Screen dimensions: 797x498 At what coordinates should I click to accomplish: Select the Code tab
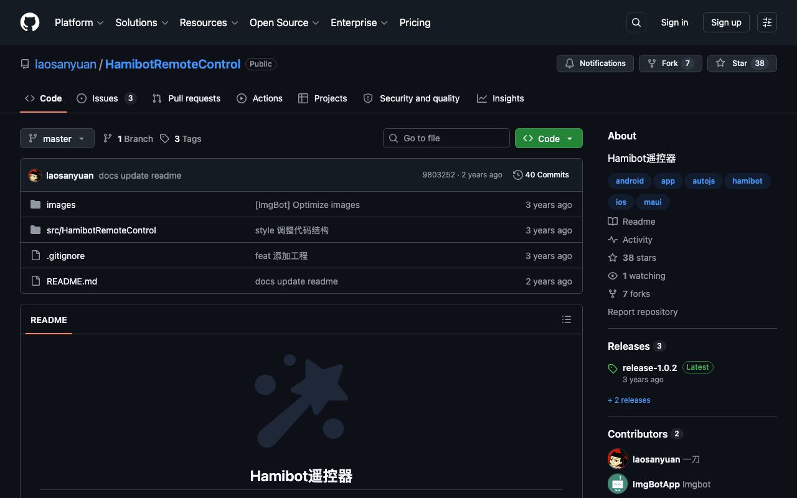pos(43,98)
